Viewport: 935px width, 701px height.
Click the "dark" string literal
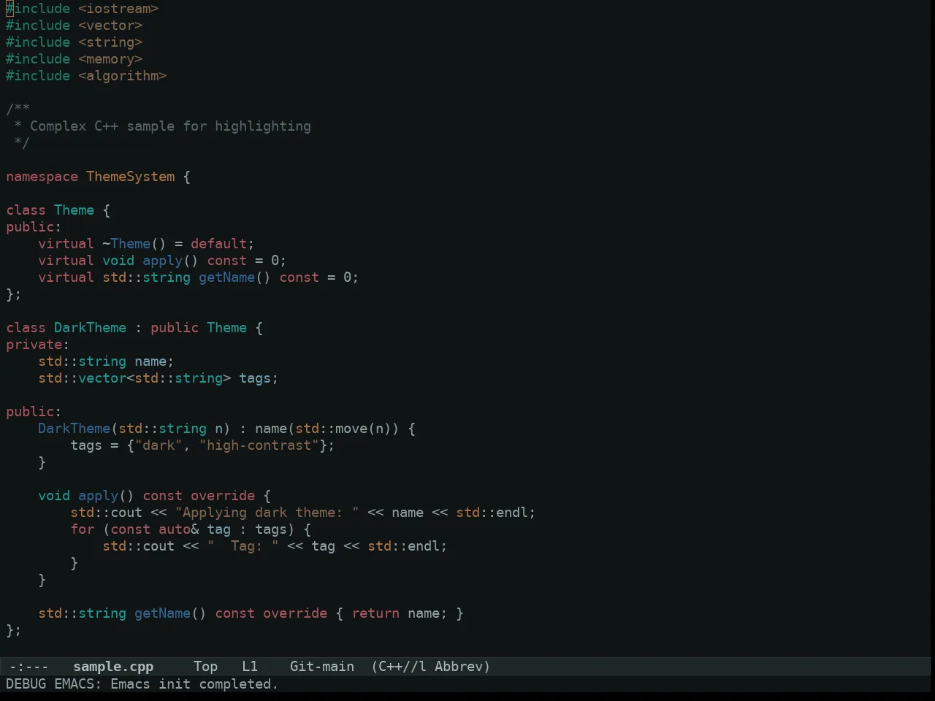click(159, 445)
